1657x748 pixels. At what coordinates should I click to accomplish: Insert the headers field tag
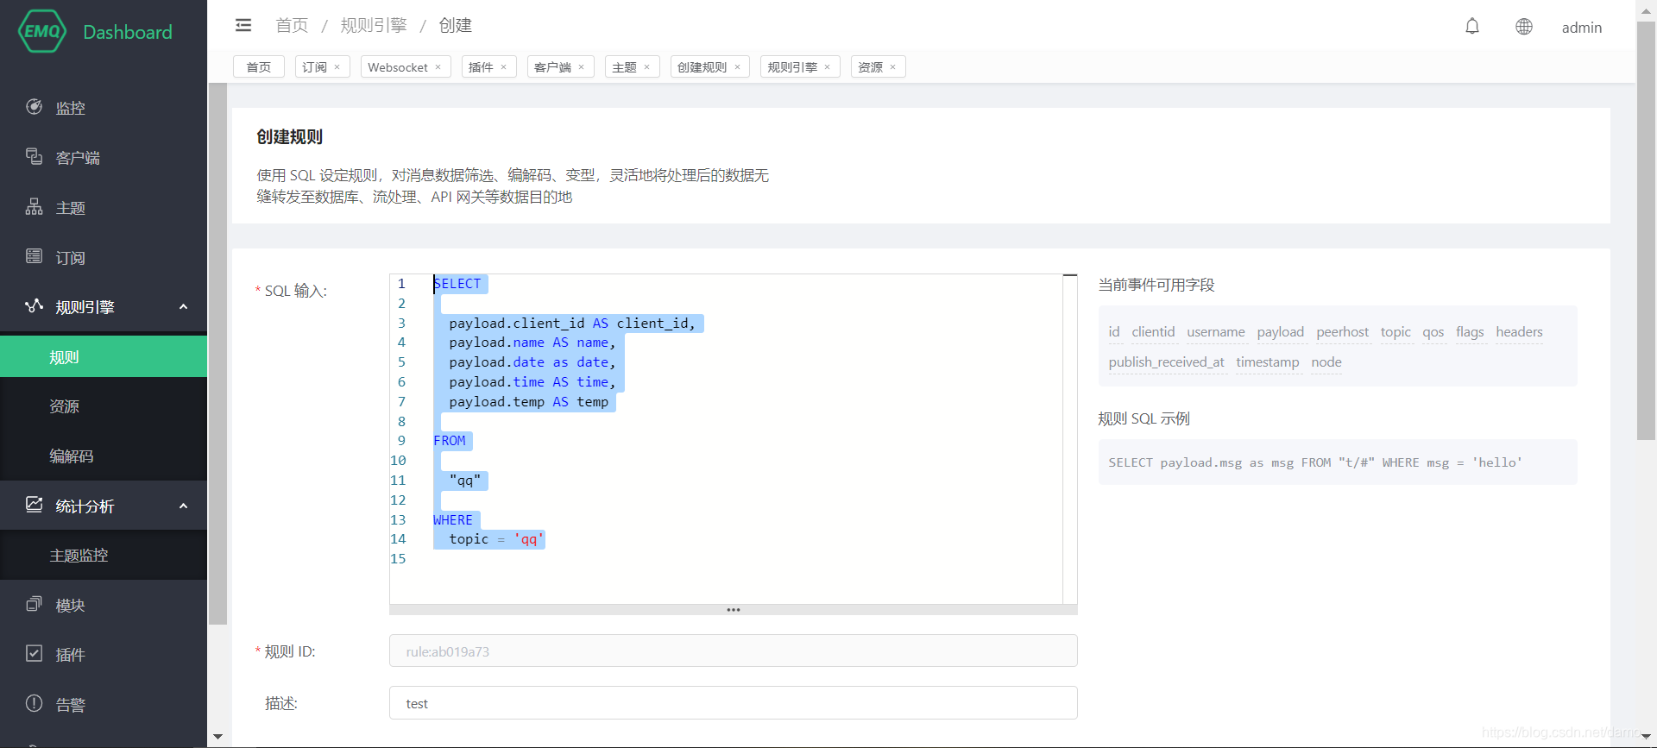pyautogui.click(x=1519, y=332)
